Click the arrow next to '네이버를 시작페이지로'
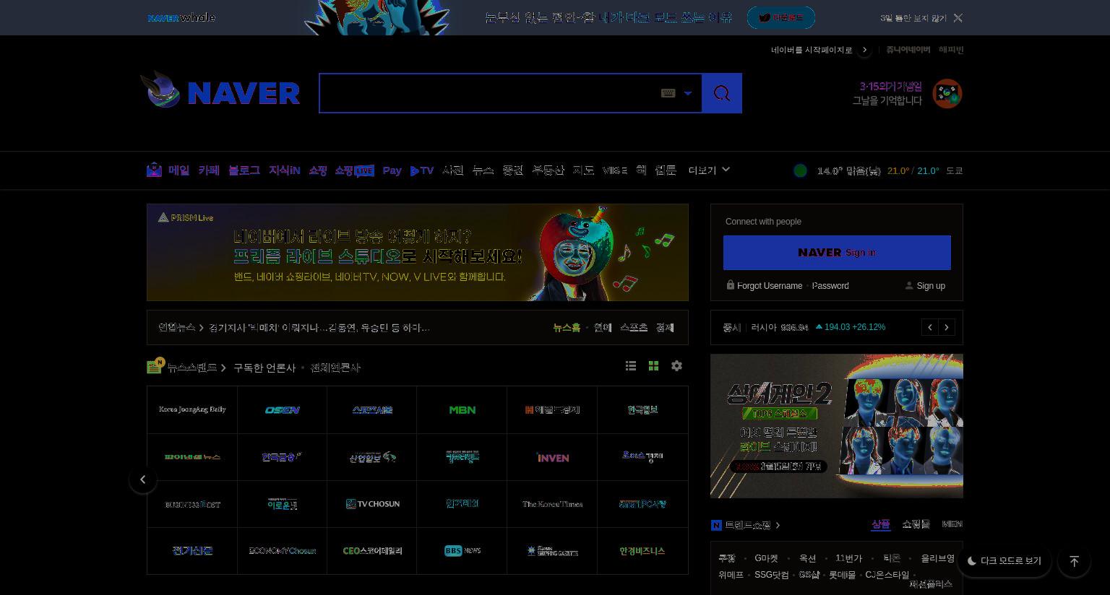 (x=864, y=50)
